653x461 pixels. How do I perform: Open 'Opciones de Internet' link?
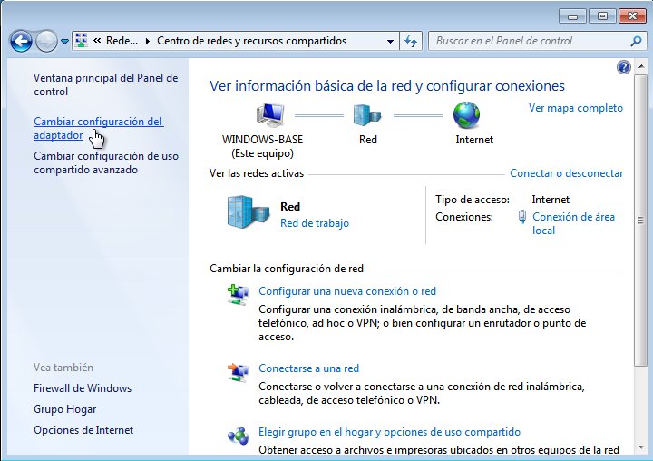click(x=83, y=430)
